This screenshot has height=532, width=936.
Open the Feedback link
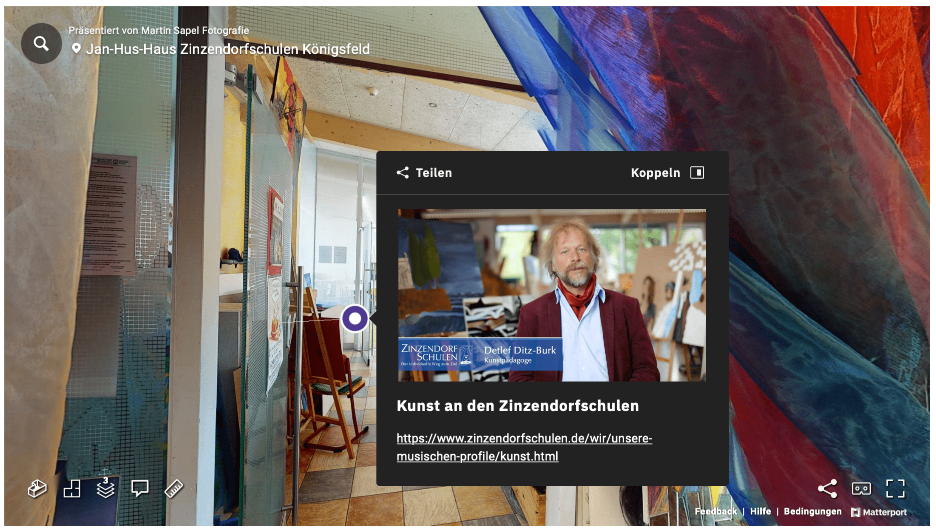point(715,511)
